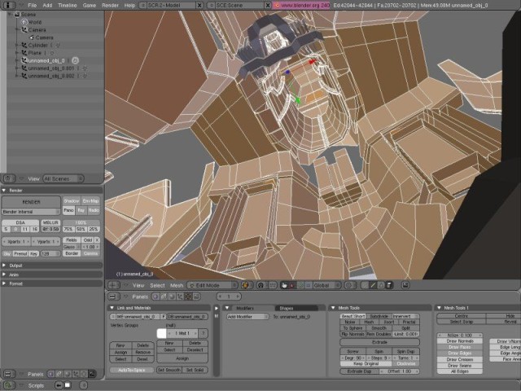This screenshot has width=521, height=391.
Task: Enable the Draw Normals toggle
Action: pos(459,340)
